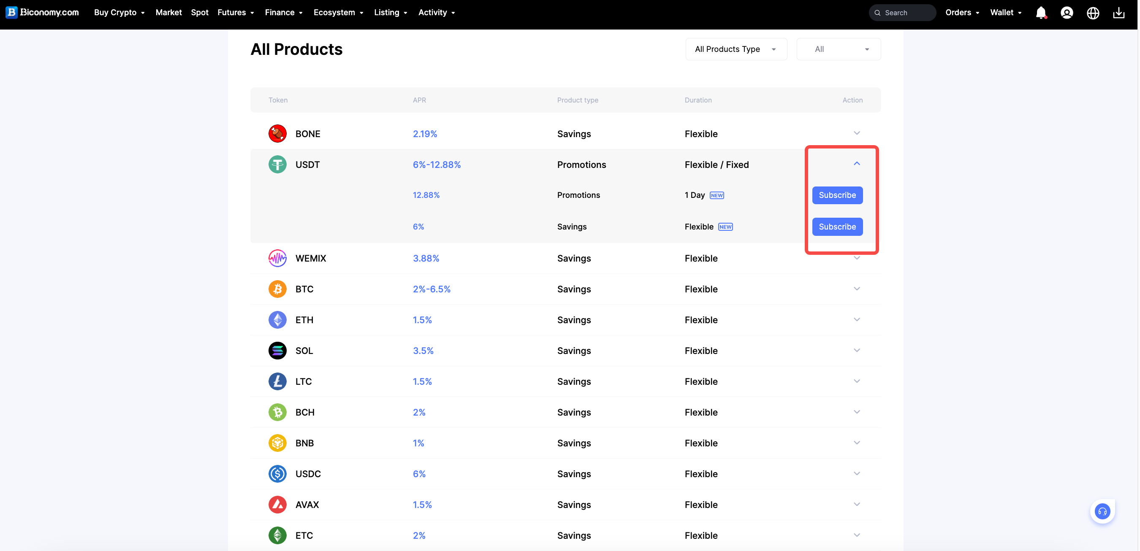Open the headset support chat icon

1102,512
